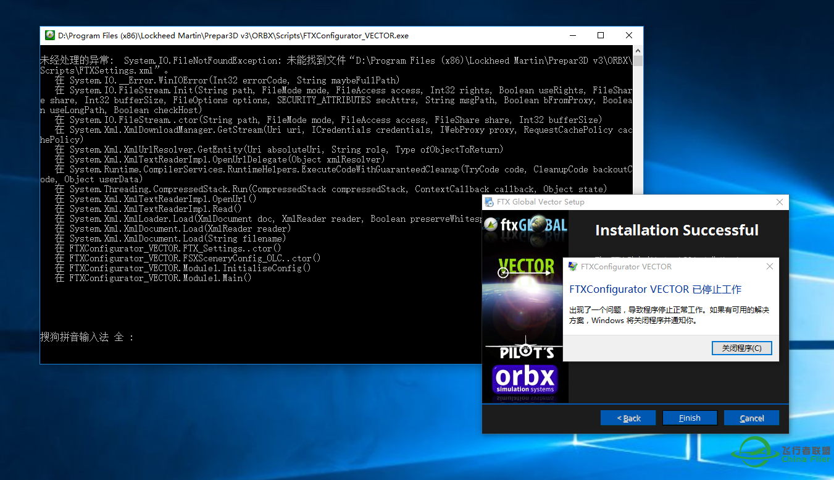Maximize the console window
Viewport: 834px width, 480px height.
601,36
